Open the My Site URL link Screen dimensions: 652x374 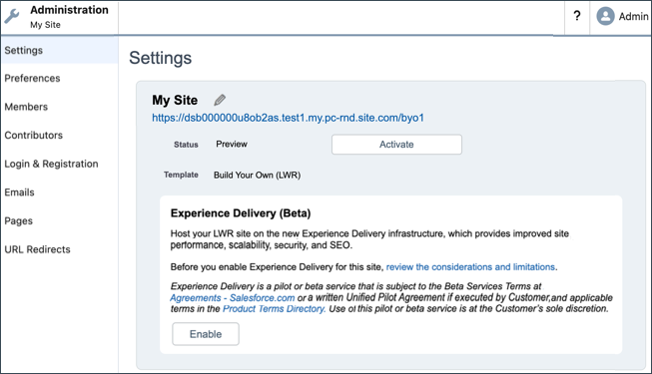288,118
